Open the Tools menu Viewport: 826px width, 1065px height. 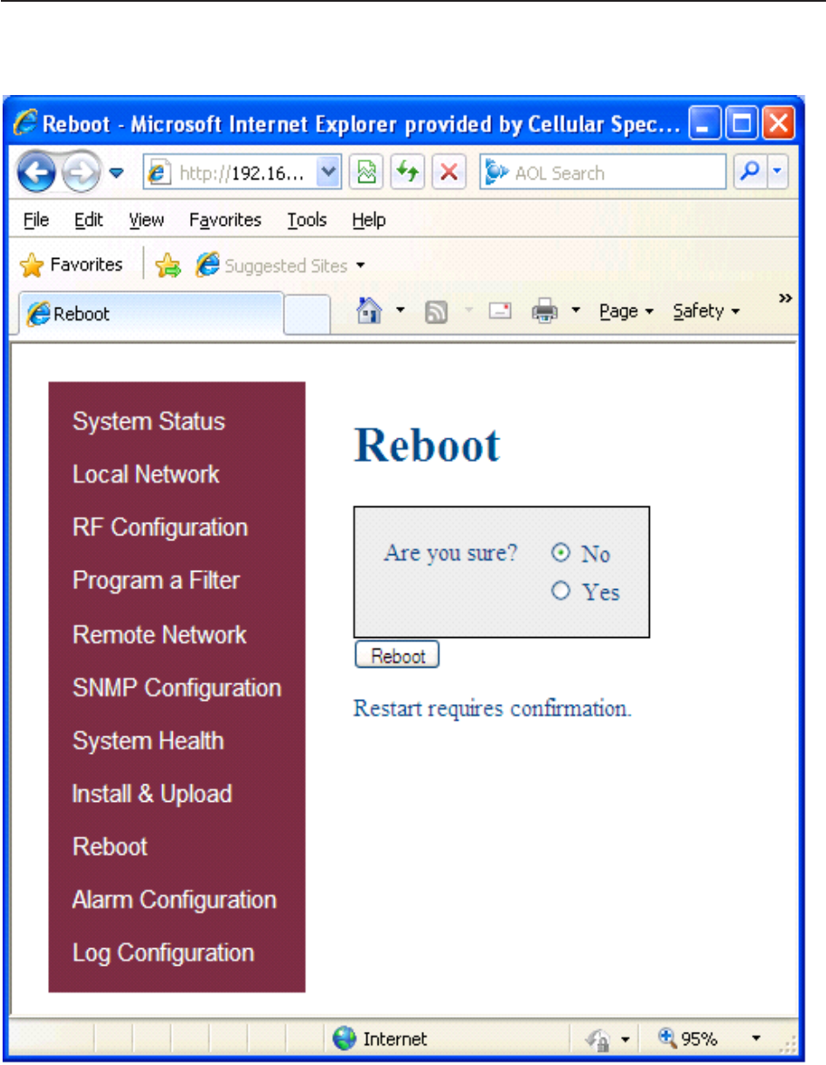307,220
